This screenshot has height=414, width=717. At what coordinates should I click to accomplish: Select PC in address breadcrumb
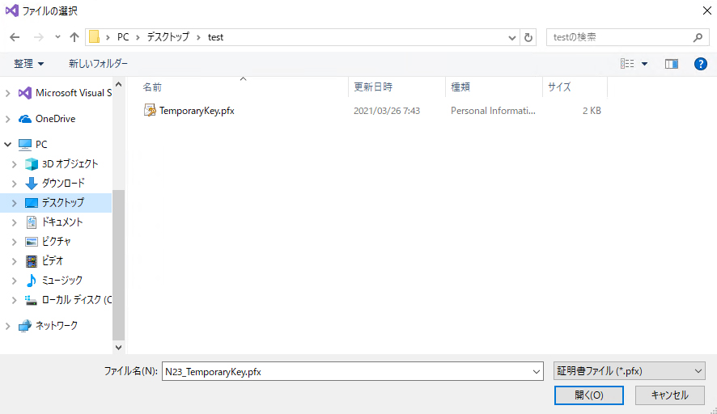tap(123, 37)
